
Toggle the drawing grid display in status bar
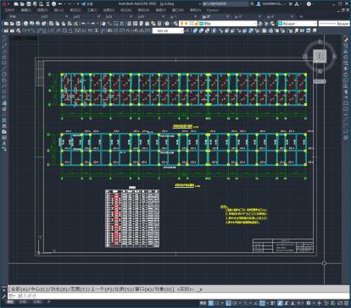coord(211,303)
